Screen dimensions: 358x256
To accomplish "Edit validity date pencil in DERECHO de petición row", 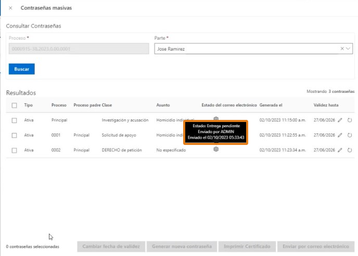I will coord(340,150).
